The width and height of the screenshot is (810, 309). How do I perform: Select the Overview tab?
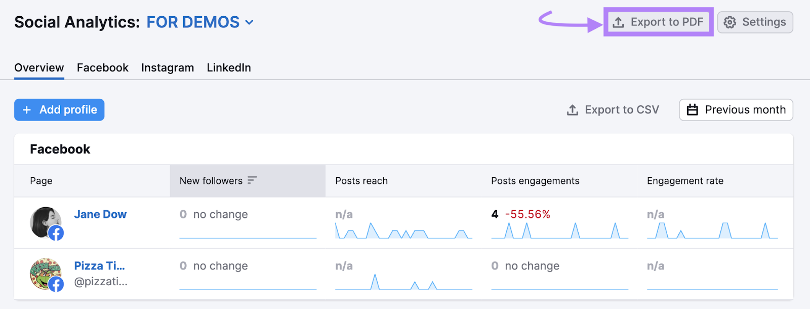click(x=39, y=67)
